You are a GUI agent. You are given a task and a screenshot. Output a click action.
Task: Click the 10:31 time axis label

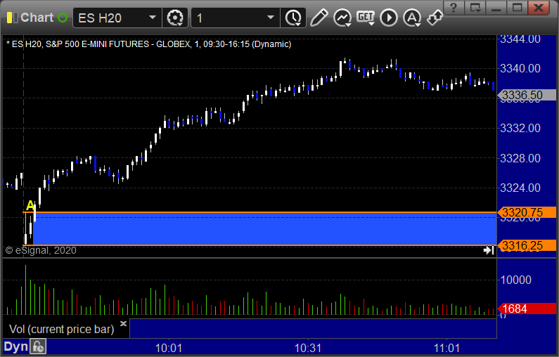[308, 348]
